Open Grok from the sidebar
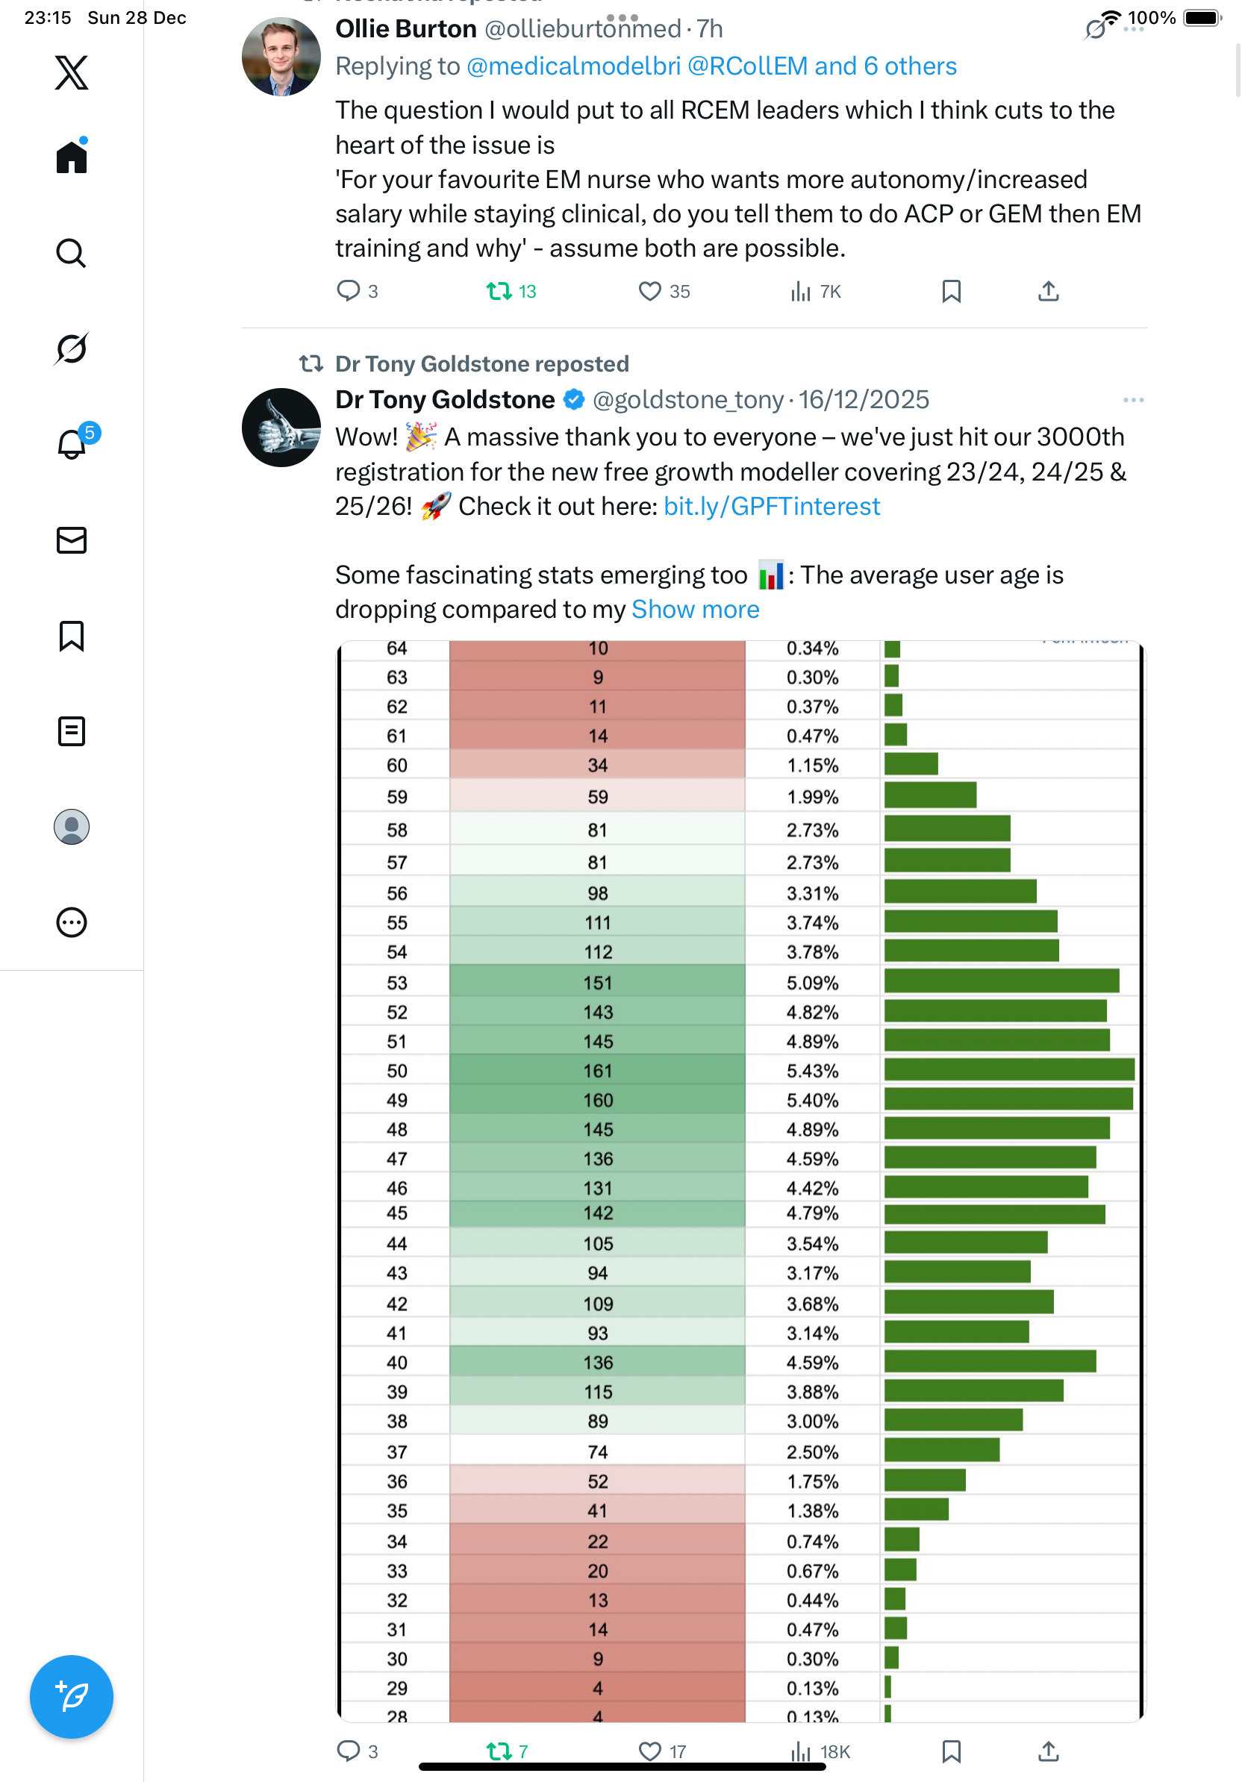 tap(72, 348)
